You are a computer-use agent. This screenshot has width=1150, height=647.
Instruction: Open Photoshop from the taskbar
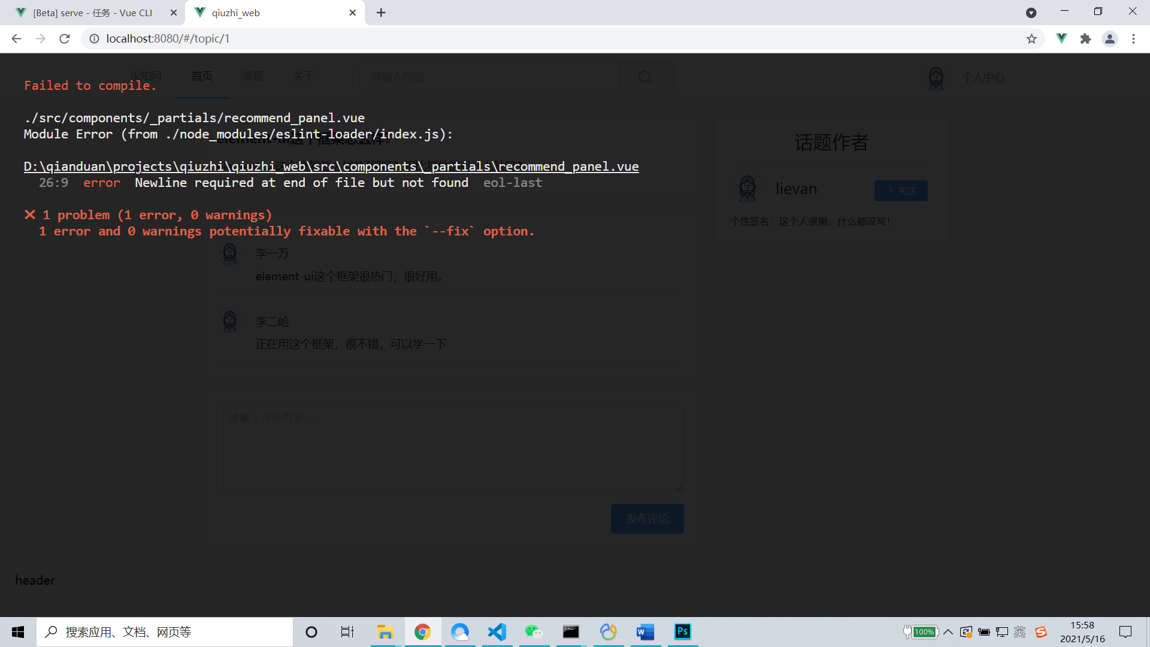tap(682, 632)
